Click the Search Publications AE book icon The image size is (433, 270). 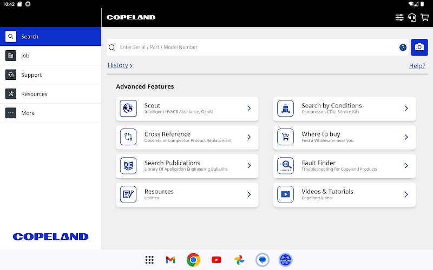(x=128, y=166)
